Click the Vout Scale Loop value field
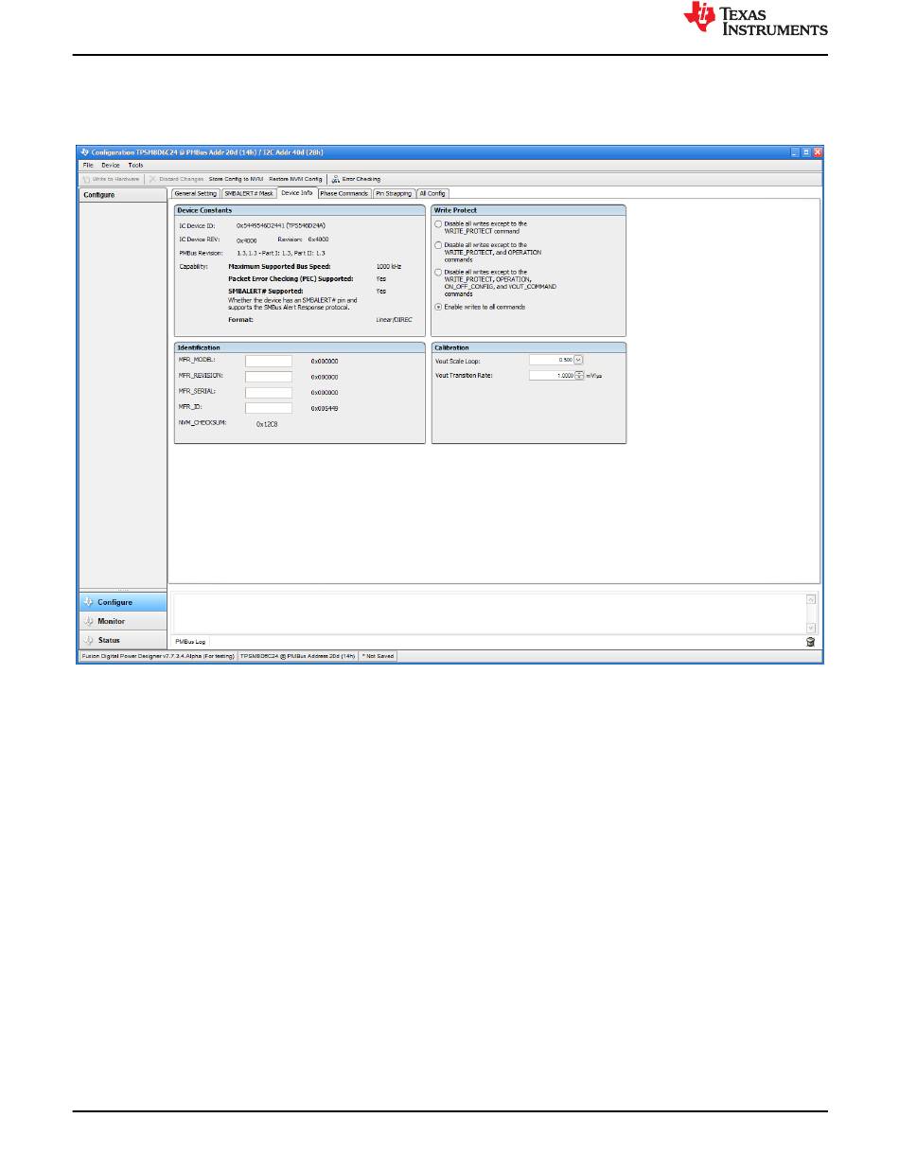 [x=552, y=360]
